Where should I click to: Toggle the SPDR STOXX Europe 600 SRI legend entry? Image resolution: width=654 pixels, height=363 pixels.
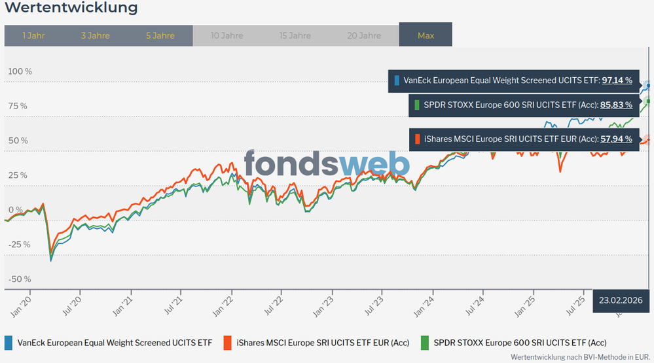pyautogui.click(x=513, y=343)
